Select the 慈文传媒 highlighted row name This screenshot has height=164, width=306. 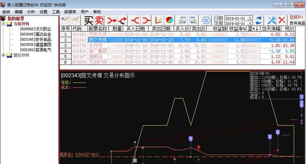click(x=98, y=40)
